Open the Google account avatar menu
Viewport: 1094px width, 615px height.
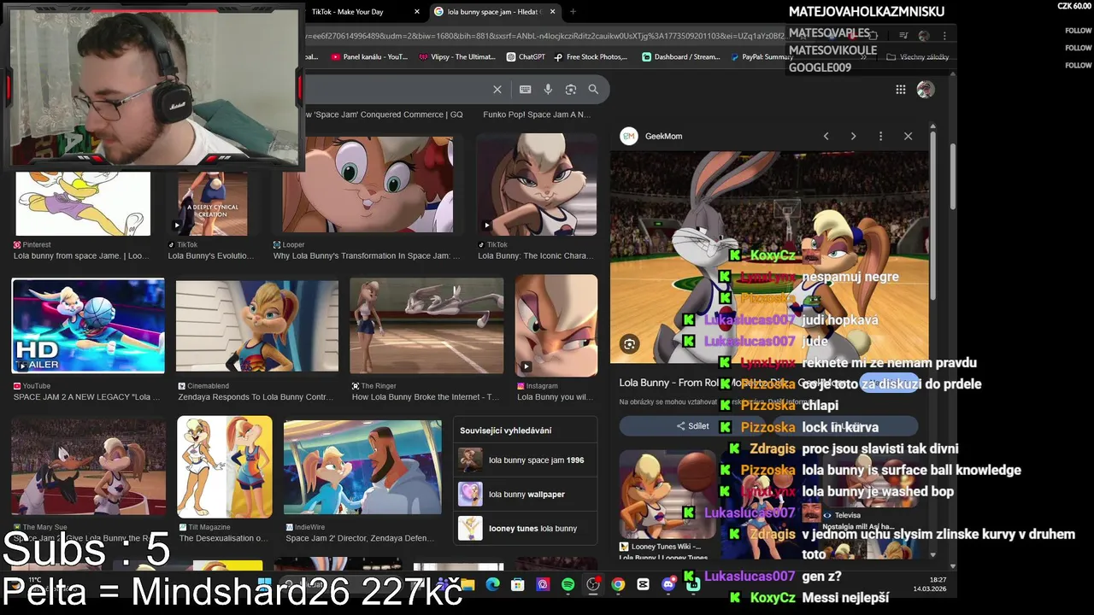click(925, 90)
